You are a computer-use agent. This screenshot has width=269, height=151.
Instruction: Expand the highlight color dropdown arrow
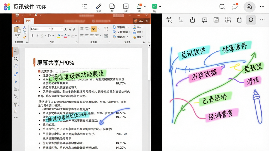pyautogui.click(x=62, y=36)
